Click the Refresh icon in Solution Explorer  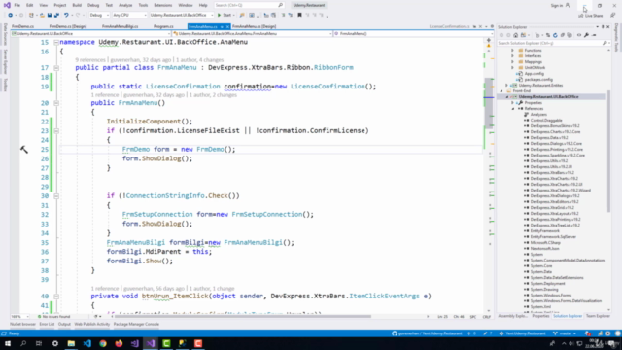(x=555, y=35)
